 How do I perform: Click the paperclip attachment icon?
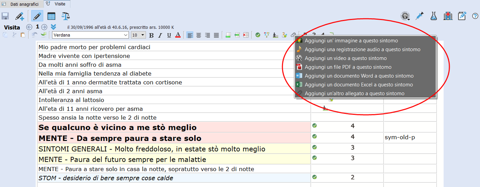pos(293,35)
